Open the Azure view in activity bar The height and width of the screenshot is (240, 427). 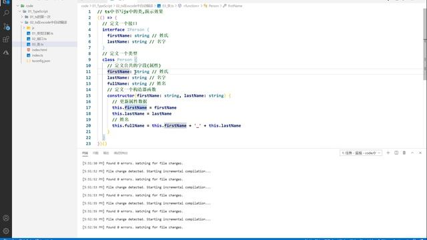6,52
